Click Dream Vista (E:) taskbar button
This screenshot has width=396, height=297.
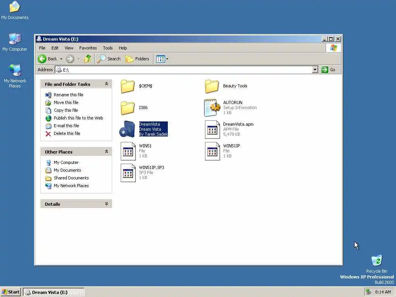[x=53, y=292]
